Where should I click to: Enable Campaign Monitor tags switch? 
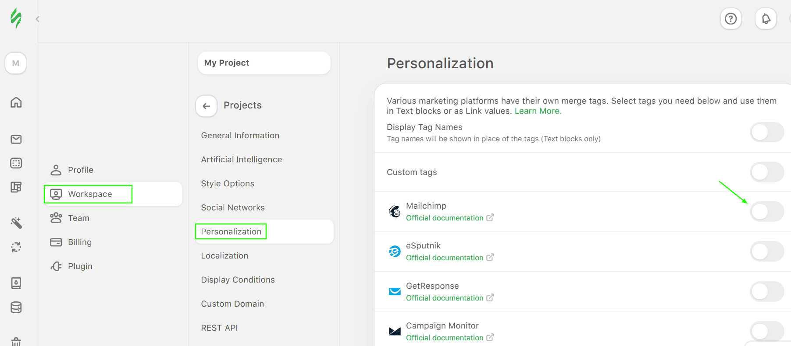pyautogui.click(x=767, y=332)
